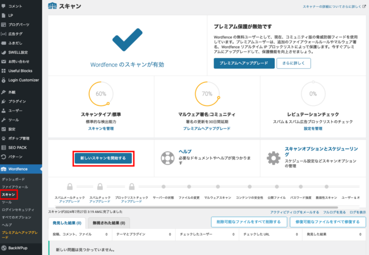The height and width of the screenshot is (255, 369).
Task: Click the horizontal scrollbar under scan stages
Action: [196, 208]
